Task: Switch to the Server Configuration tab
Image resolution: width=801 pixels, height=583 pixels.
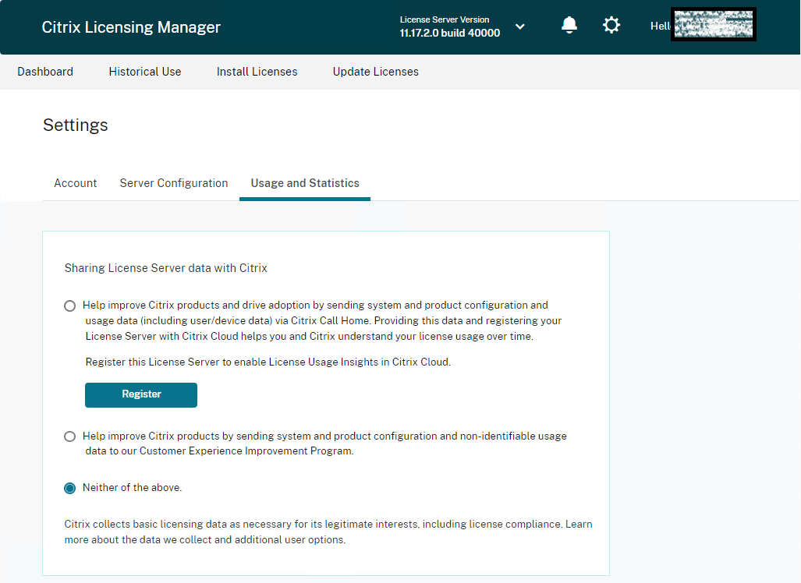Action: [x=174, y=183]
